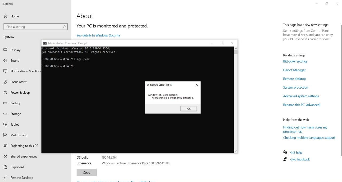
Task: Click the Sound speaker icon
Action: 5,60
